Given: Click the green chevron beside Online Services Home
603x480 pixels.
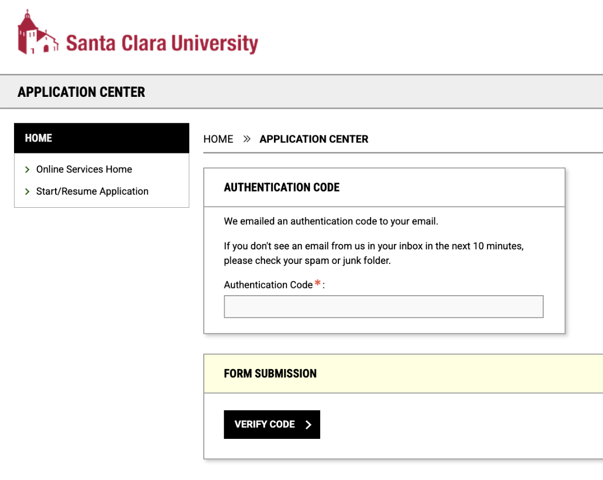Looking at the screenshot, I should pos(27,169).
